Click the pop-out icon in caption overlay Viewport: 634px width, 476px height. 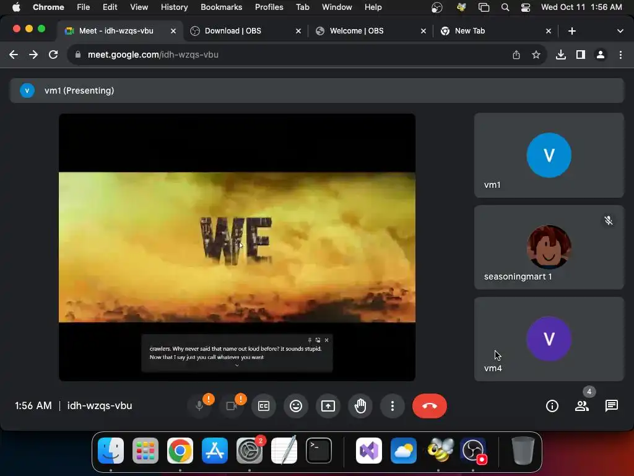pos(318,340)
